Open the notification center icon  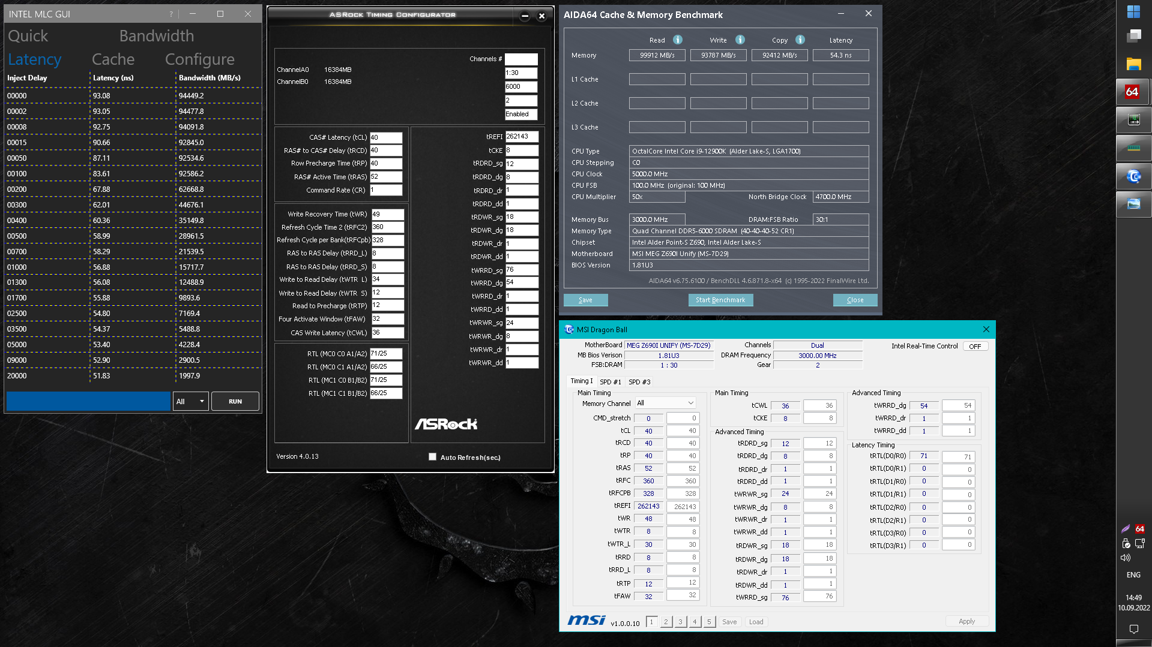[1133, 629]
